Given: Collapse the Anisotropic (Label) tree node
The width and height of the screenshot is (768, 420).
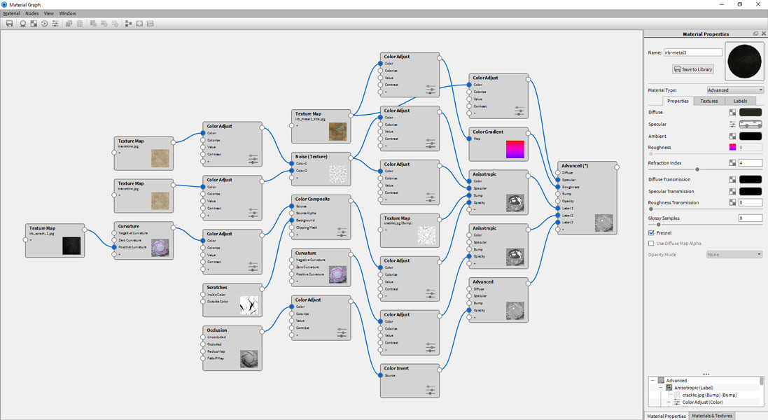Looking at the screenshot, I should [660, 388].
